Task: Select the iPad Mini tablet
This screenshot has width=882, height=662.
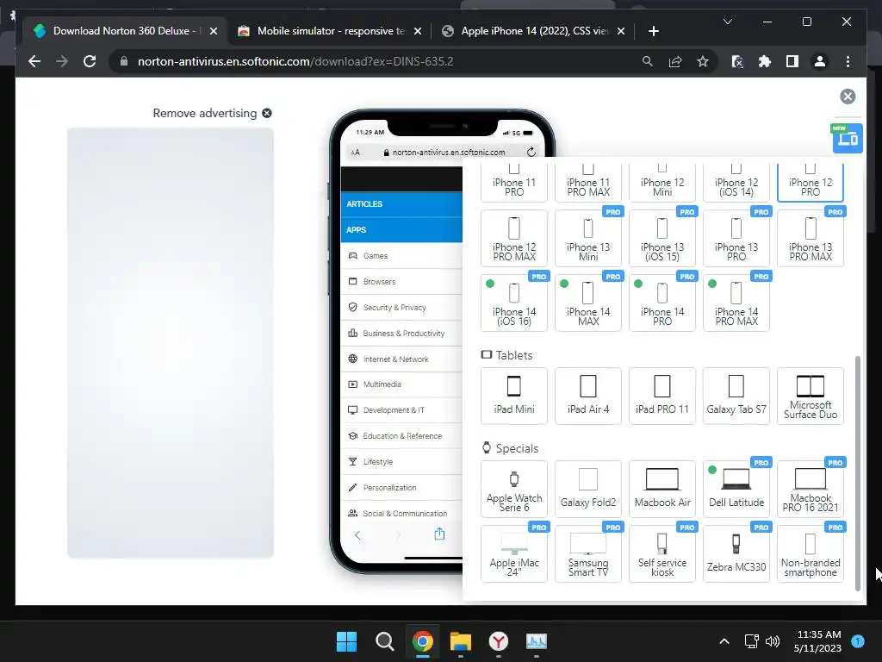Action: [x=513, y=396]
